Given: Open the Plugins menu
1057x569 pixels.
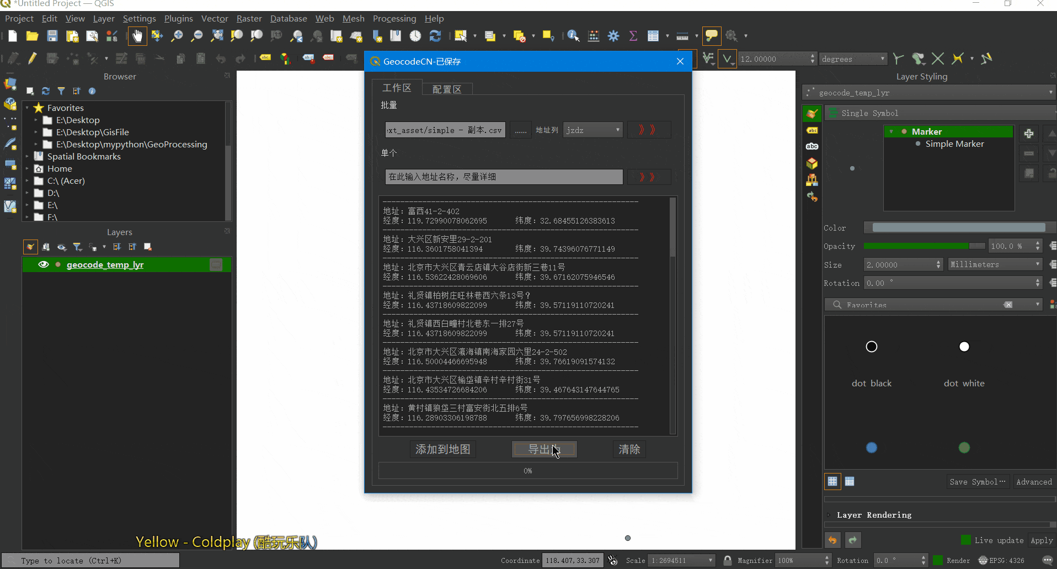Looking at the screenshot, I should click(178, 19).
